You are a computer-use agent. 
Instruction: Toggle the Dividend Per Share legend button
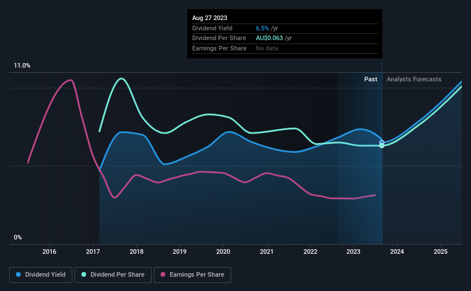[x=113, y=275]
